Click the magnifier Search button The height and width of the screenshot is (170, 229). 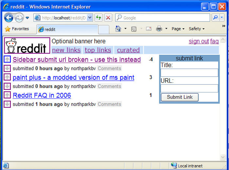pyautogui.click(x=215, y=18)
